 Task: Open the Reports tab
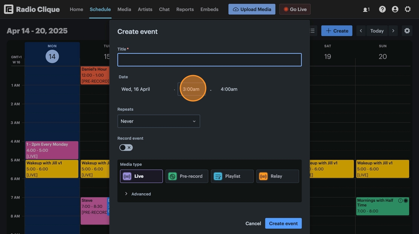tap(185, 9)
